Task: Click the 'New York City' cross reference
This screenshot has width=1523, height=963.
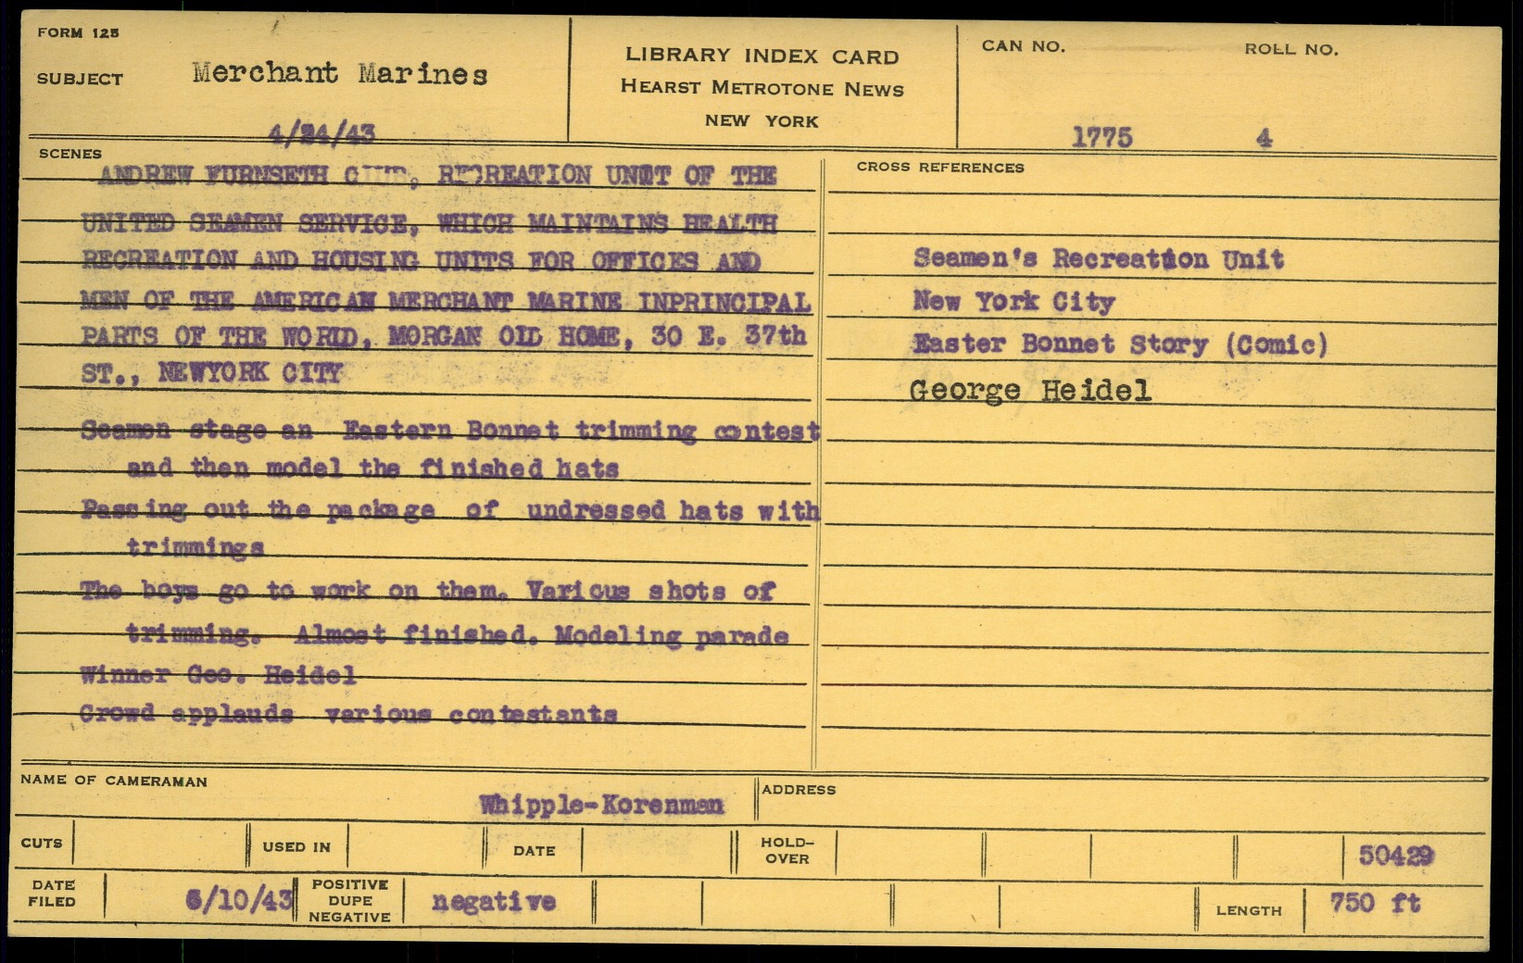Action: click(1013, 301)
